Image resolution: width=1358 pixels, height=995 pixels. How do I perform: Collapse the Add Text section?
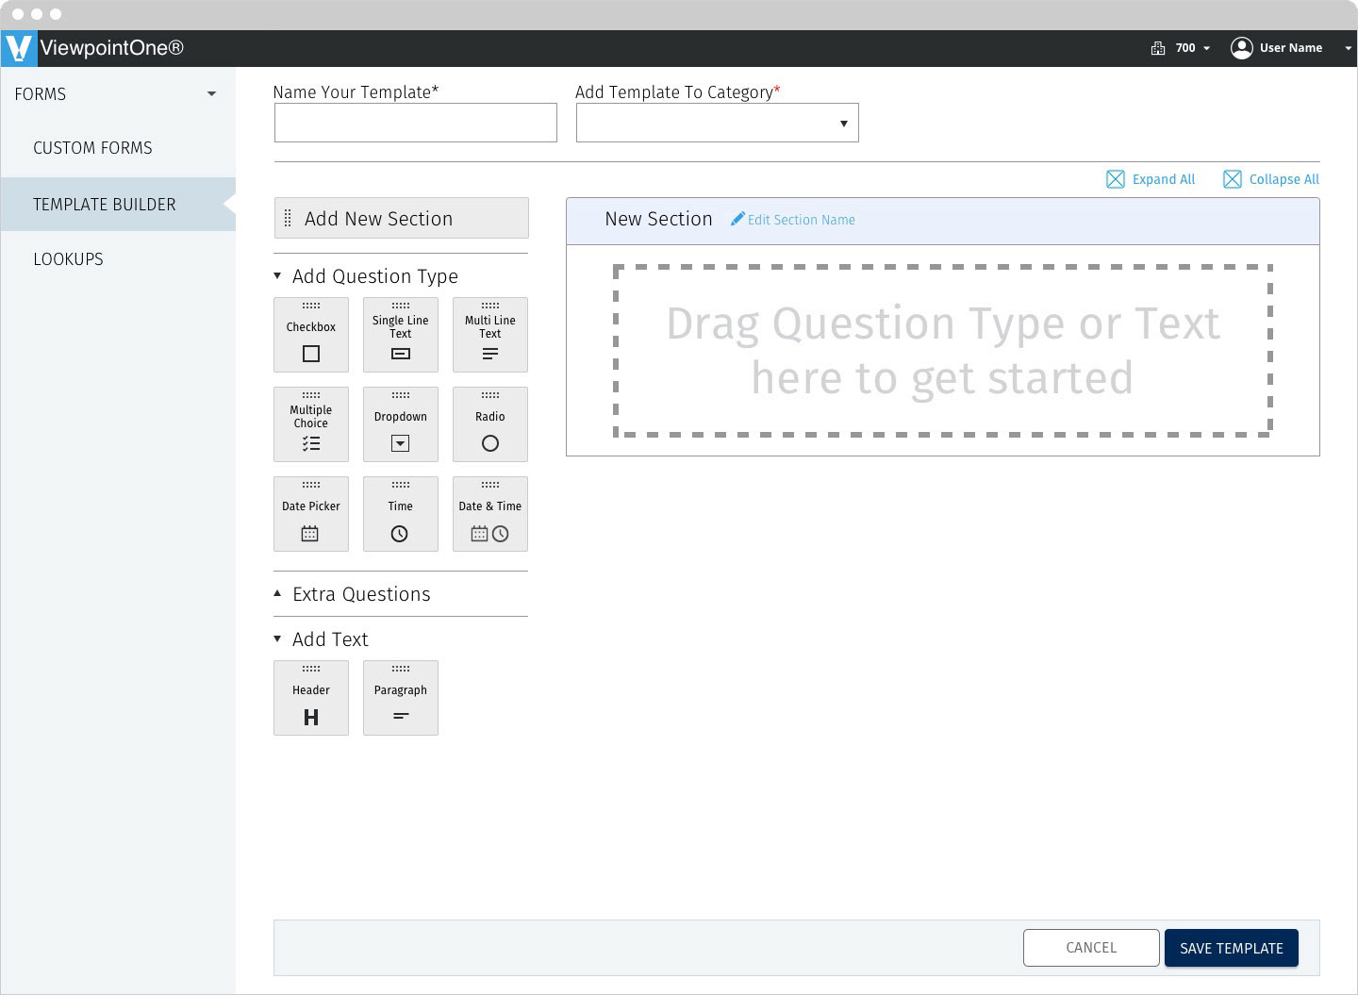tap(277, 638)
